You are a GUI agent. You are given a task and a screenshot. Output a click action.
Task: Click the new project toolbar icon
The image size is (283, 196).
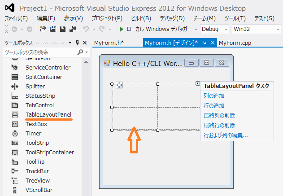(x=43, y=29)
